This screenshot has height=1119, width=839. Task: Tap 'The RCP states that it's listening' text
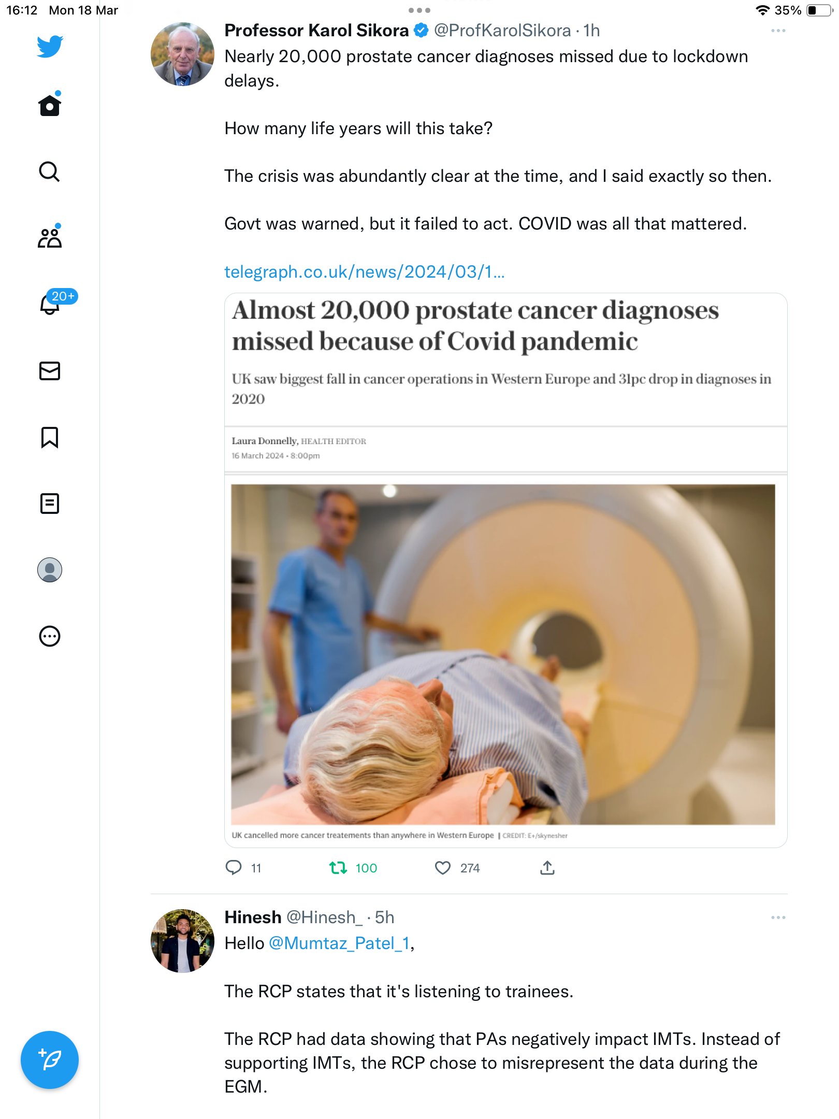(399, 991)
